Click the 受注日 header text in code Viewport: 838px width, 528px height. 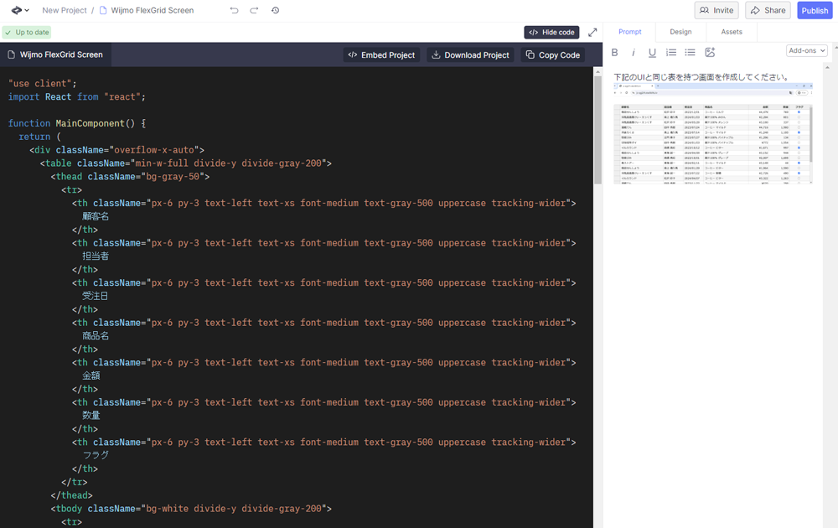96,296
